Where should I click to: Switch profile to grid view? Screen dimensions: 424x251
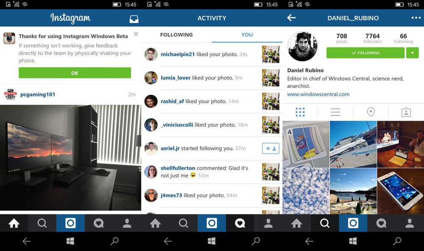[x=300, y=112]
